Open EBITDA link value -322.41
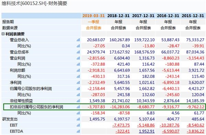Image resolution: width=206 pixels, height=135 pixels. pos(123,131)
